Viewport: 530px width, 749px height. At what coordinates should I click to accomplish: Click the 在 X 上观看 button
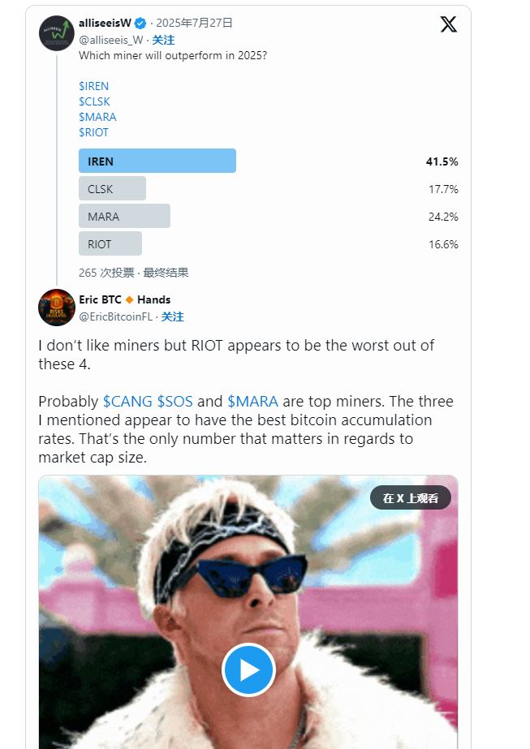click(x=411, y=498)
